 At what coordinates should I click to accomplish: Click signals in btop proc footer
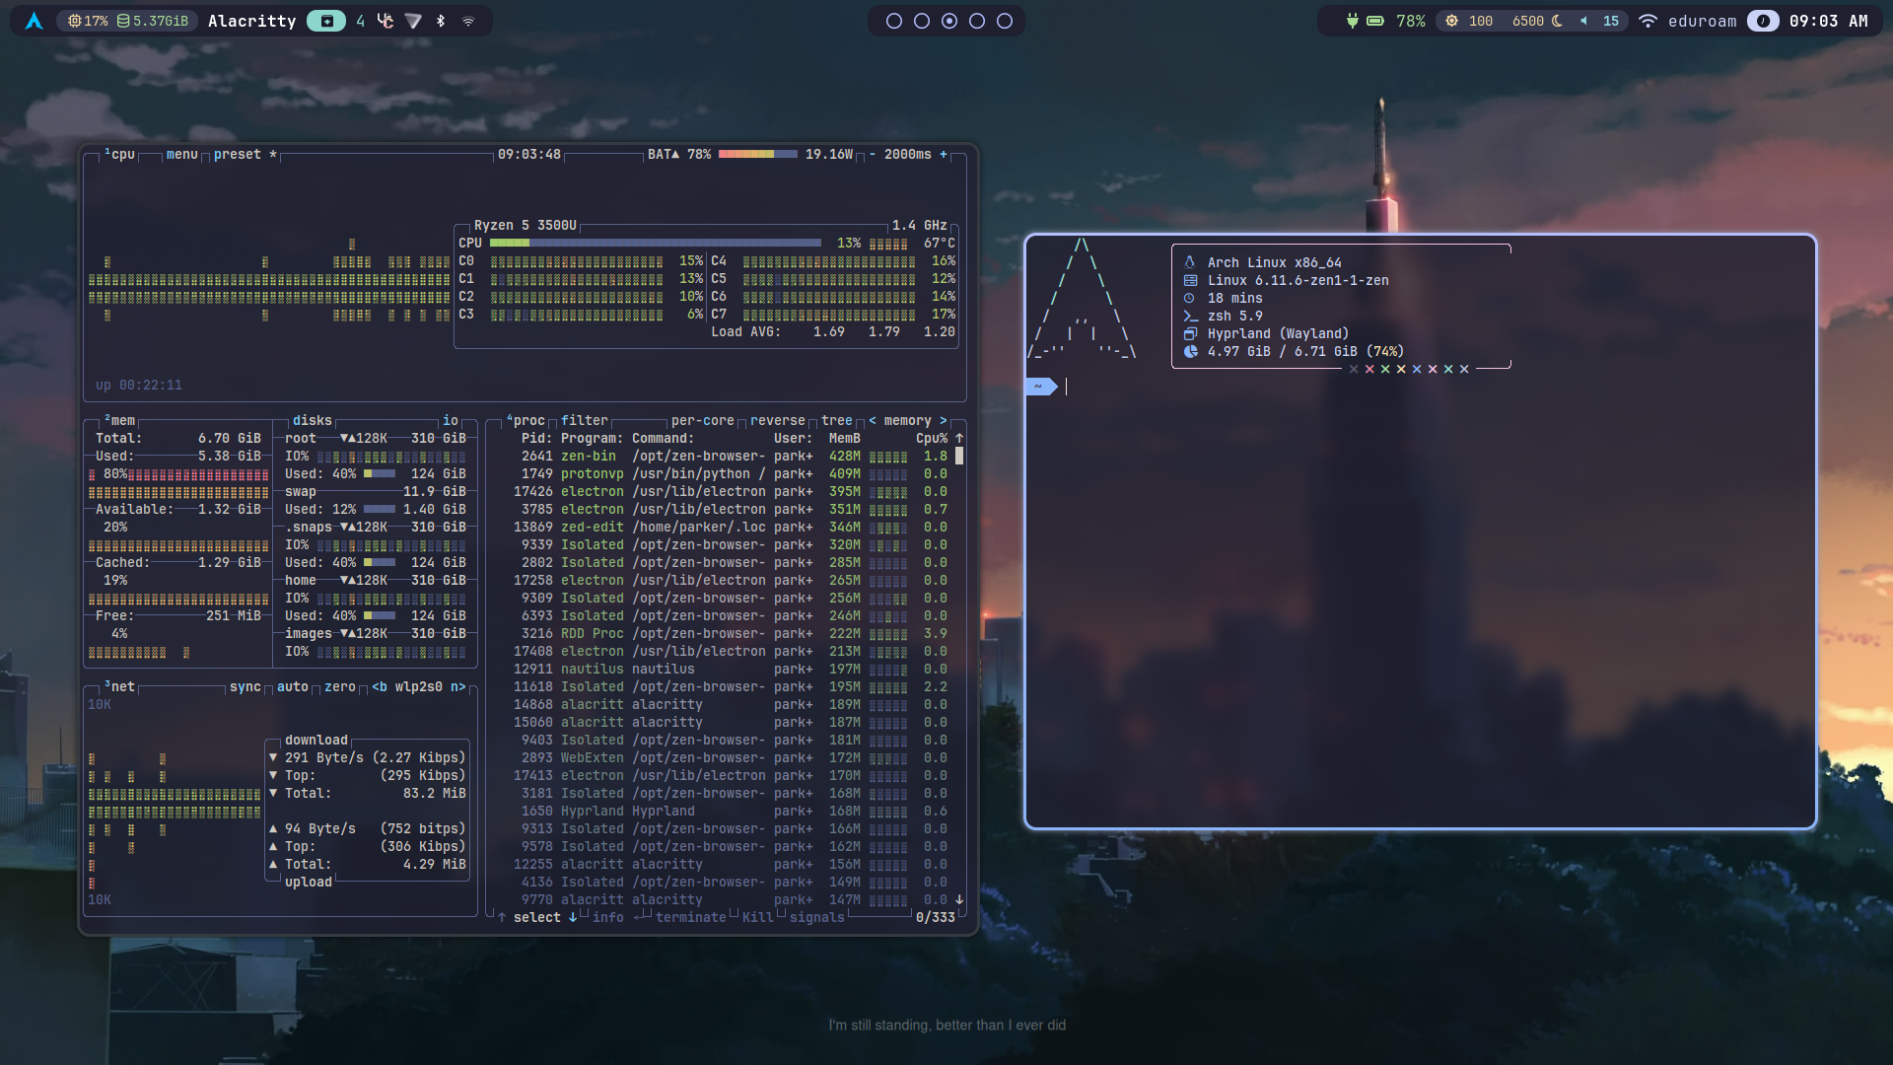817,917
